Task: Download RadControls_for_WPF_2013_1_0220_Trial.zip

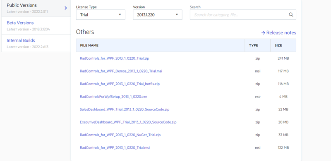Action: [x=115, y=58]
